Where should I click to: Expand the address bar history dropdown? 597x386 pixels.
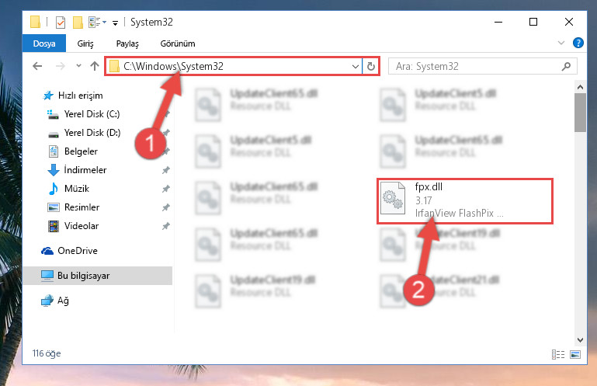click(x=356, y=66)
